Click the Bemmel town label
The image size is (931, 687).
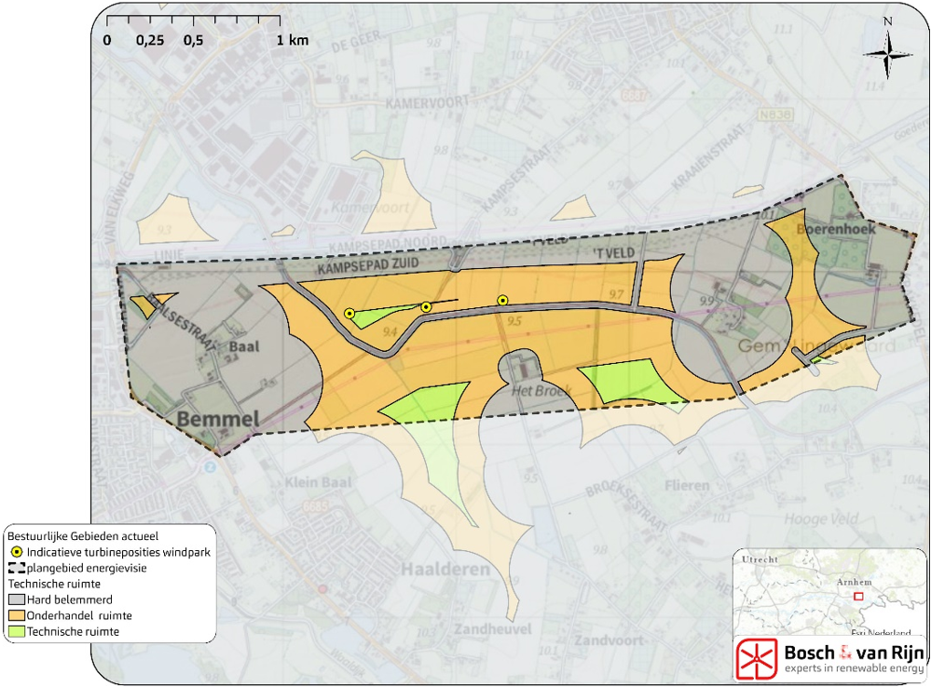(x=217, y=420)
